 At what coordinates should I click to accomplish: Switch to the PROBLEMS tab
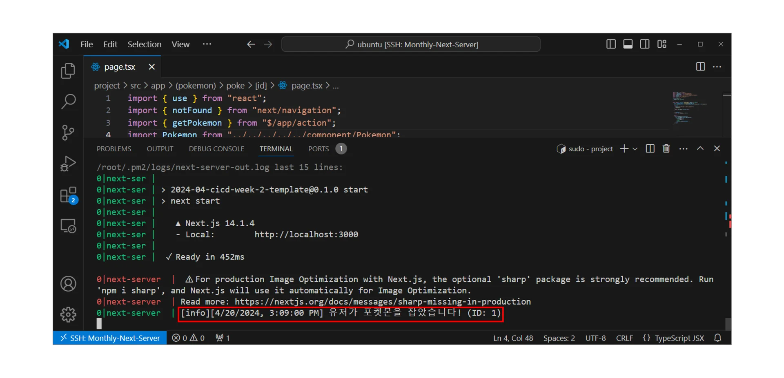(114, 149)
